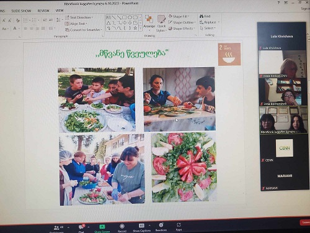Open Quick Styles gallery
The width and height of the screenshot is (310, 233).
click(x=161, y=23)
